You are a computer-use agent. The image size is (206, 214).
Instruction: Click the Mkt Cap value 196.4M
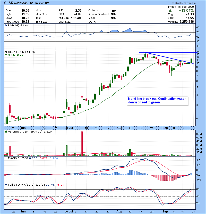76,18
